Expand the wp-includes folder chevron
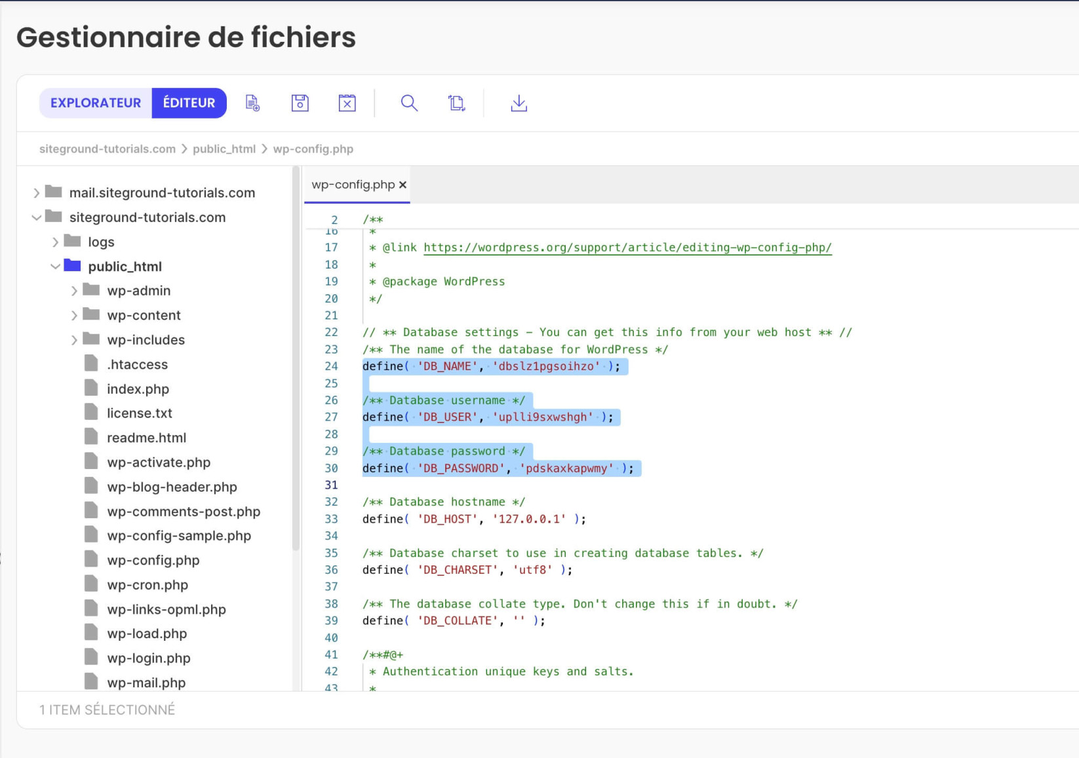This screenshot has width=1079, height=758. coord(74,340)
